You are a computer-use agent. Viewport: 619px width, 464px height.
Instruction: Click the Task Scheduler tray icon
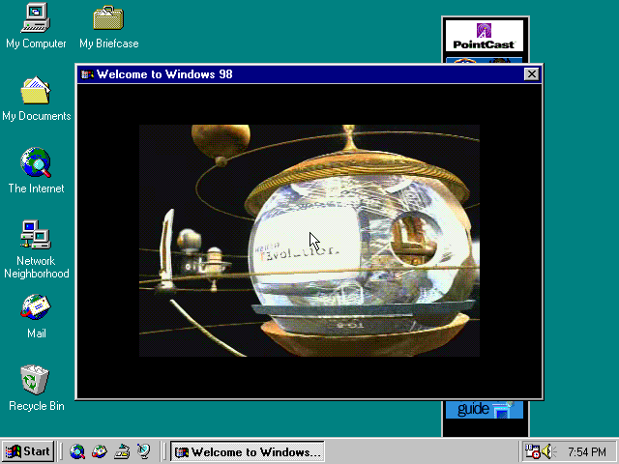tap(532, 451)
